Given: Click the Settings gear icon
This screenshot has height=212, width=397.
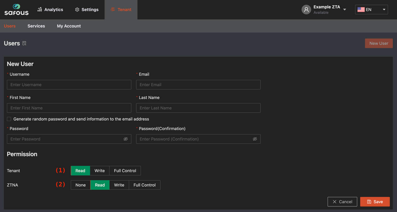Looking at the screenshot, I should [77, 10].
